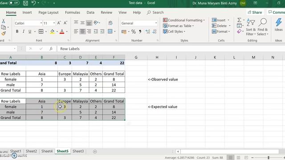Toggle the AutoSave switch

[x=14, y=3]
